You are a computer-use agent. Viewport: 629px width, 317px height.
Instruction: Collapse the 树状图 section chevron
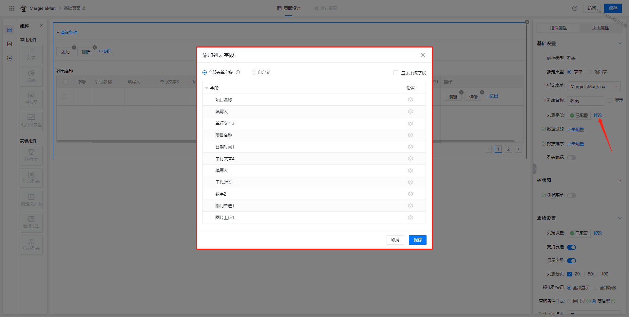(x=619, y=180)
